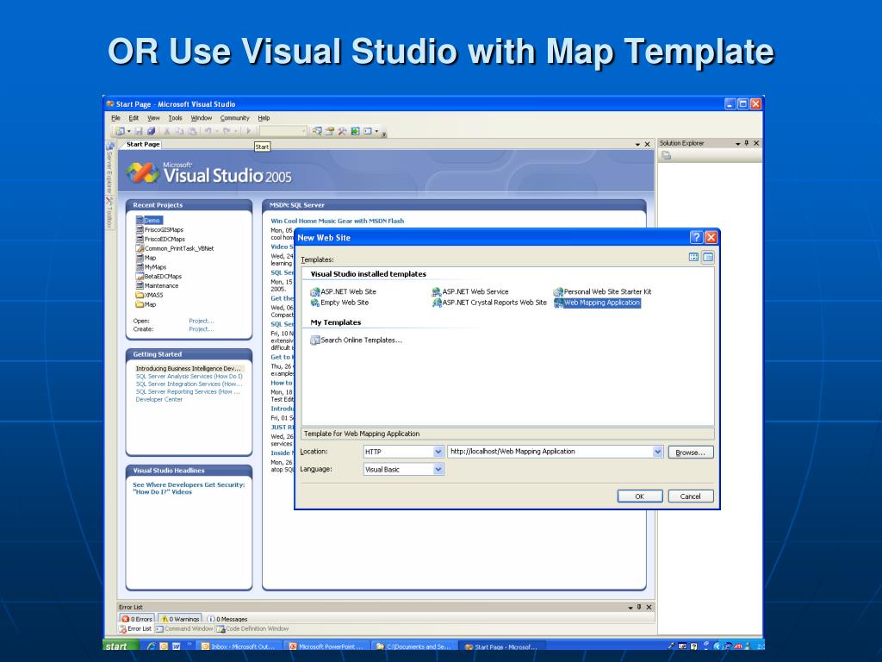Screen dimensions: 882x662
Task: Click the Save toolbar icon
Action: tap(139, 131)
